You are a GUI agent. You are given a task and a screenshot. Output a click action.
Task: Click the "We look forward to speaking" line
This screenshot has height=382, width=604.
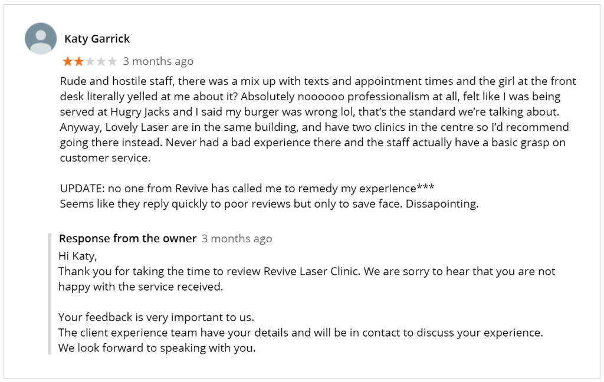(x=157, y=348)
